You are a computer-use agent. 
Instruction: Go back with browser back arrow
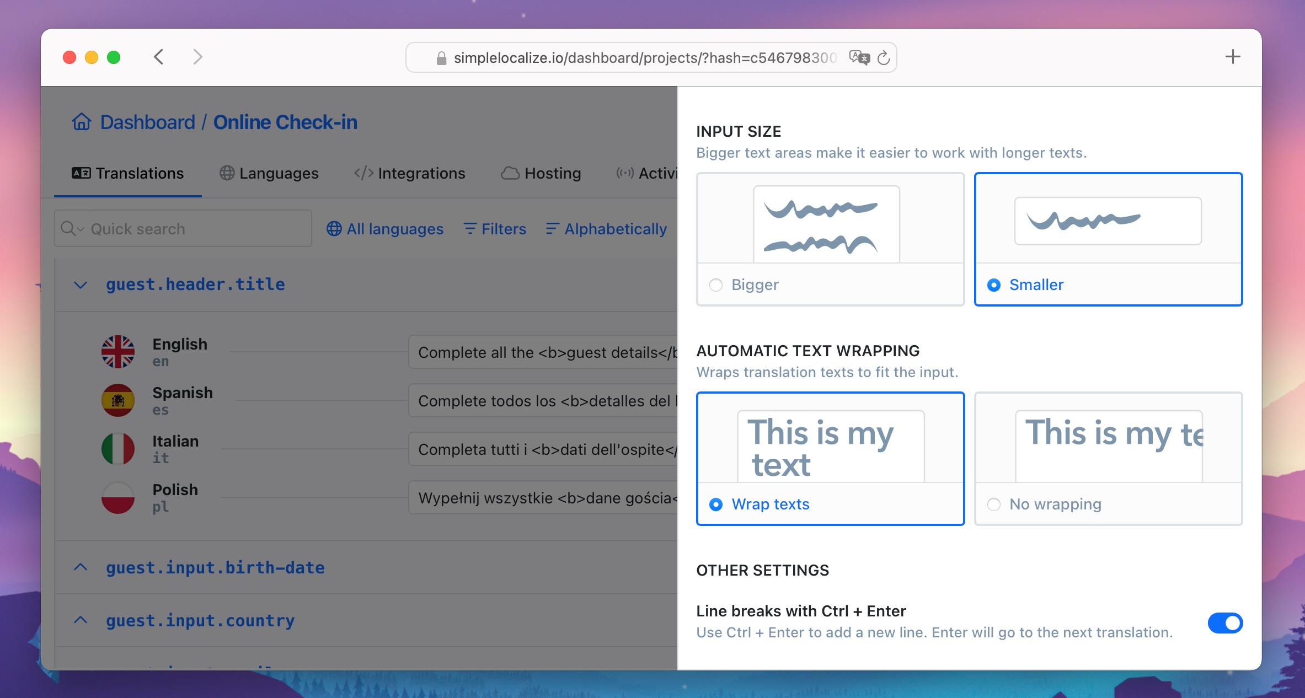159,57
